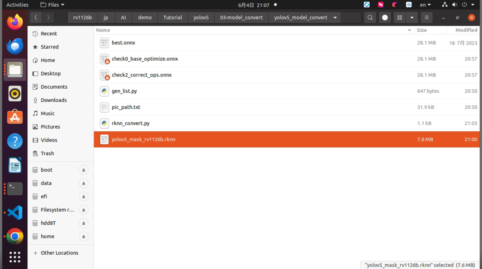Navigate to Tutorial path segment
The image size is (482, 269).
click(172, 18)
